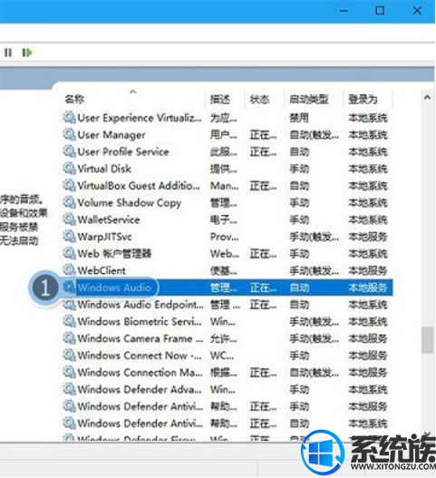This screenshot has height=478, width=436.
Task: Click gear icon beside Windows Camera Frame
Action: pos(69,338)
